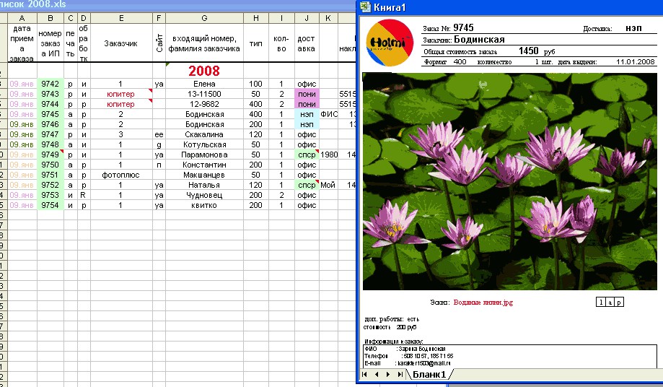Viewport: 663px width, 387px height.
Task: Go to last sheet navigation arrow
Action: click(x=400, y=374)
